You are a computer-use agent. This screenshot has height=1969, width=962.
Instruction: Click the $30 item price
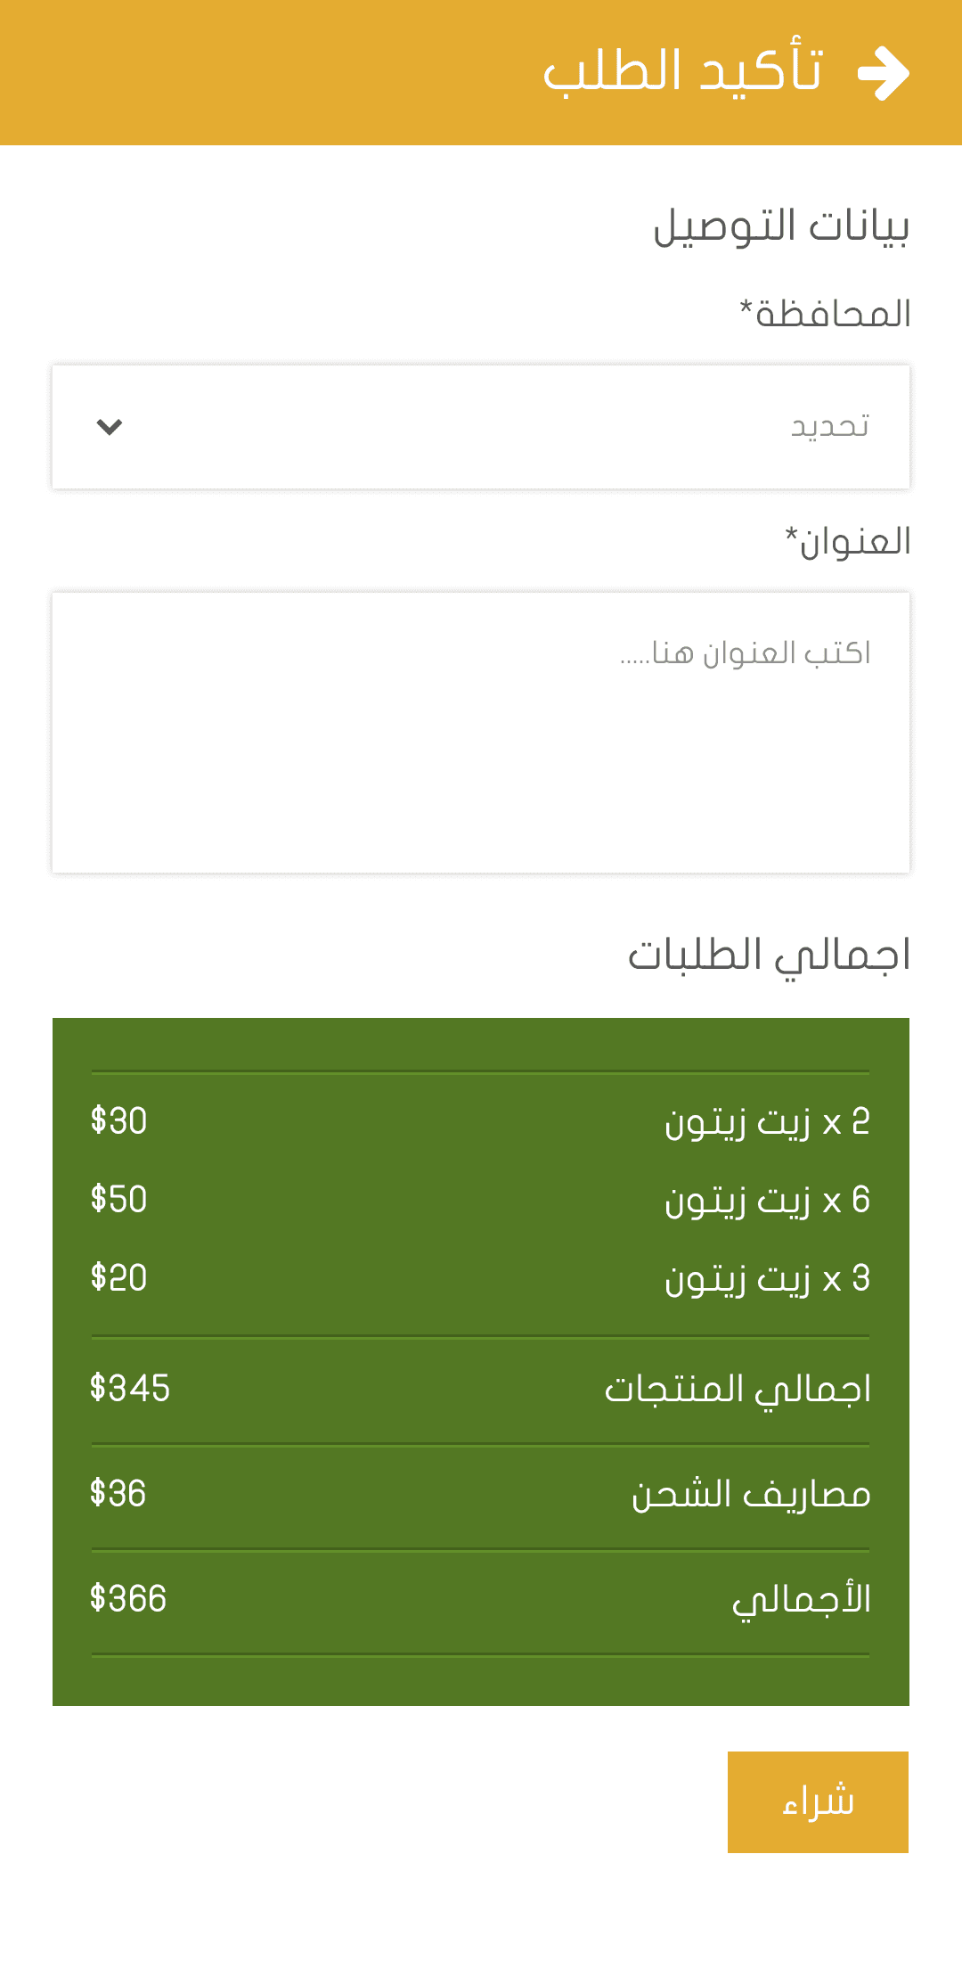coord(118,1120)
